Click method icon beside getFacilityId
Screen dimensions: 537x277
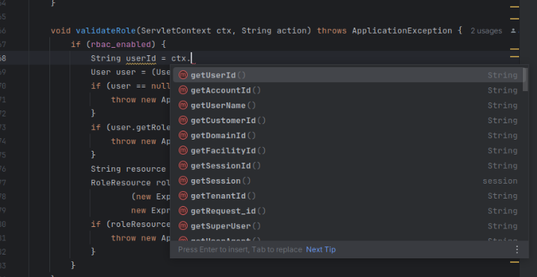[x=183, y=150]
